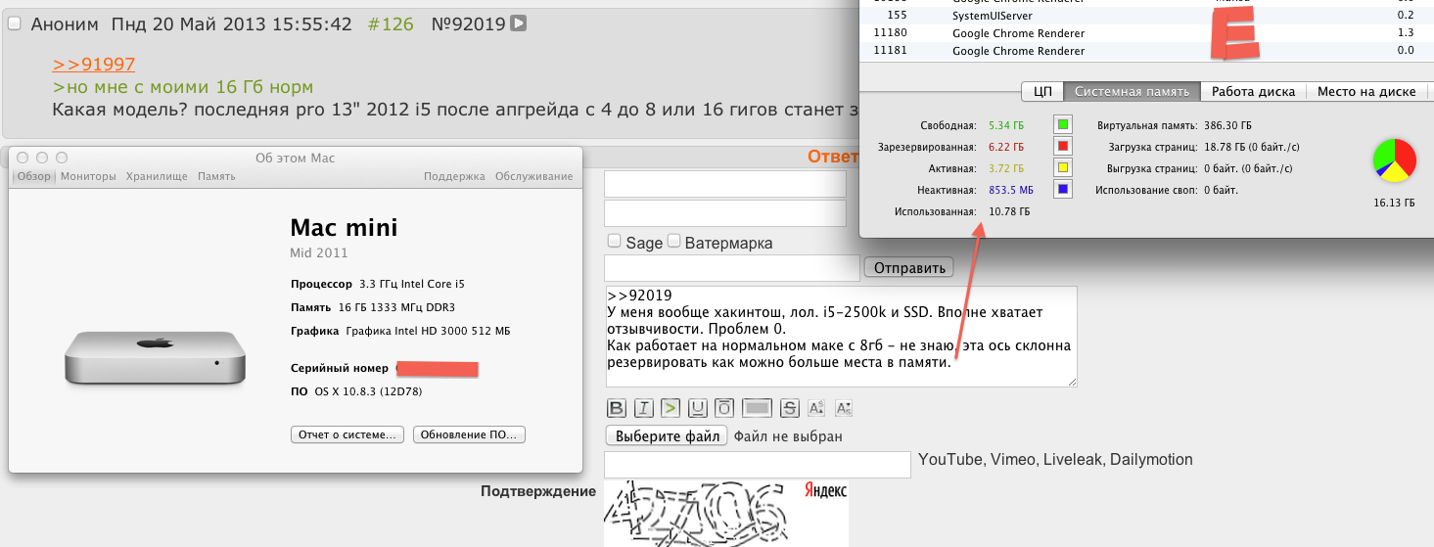Click the yellow Активная color swatch
The width and height of the screenshot is (1434, 547).
tap(1063, 168)
